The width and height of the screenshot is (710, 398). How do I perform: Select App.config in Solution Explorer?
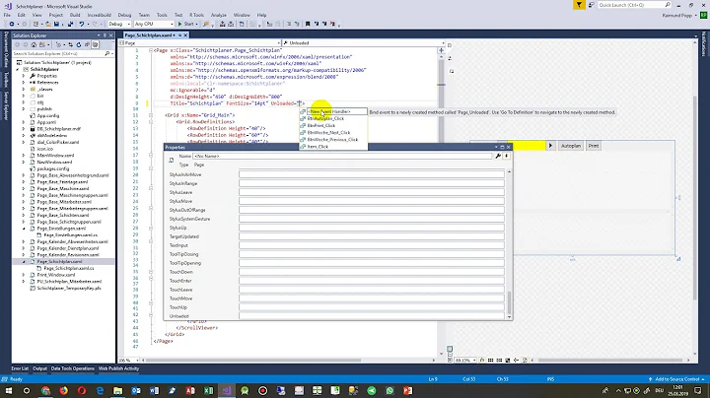pos(48,116)
